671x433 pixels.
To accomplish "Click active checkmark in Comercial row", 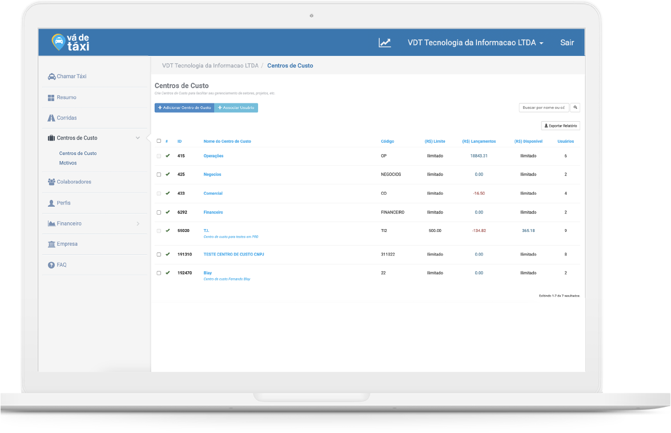I will tap(168, 193).
